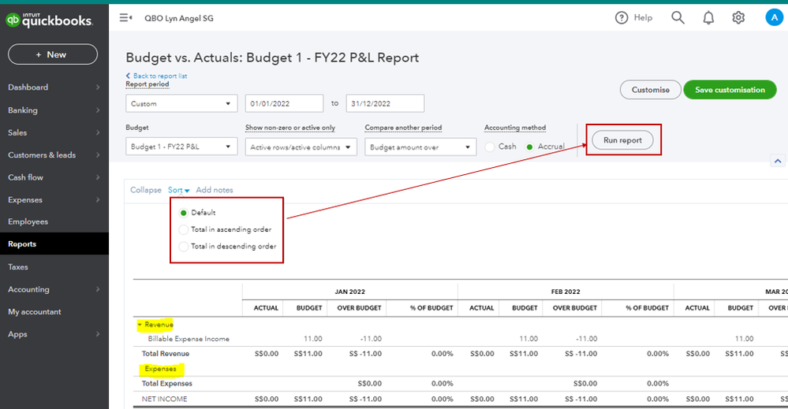Open the search magnifier icon
The image size is (788, 409).
[x=678, y=18]
